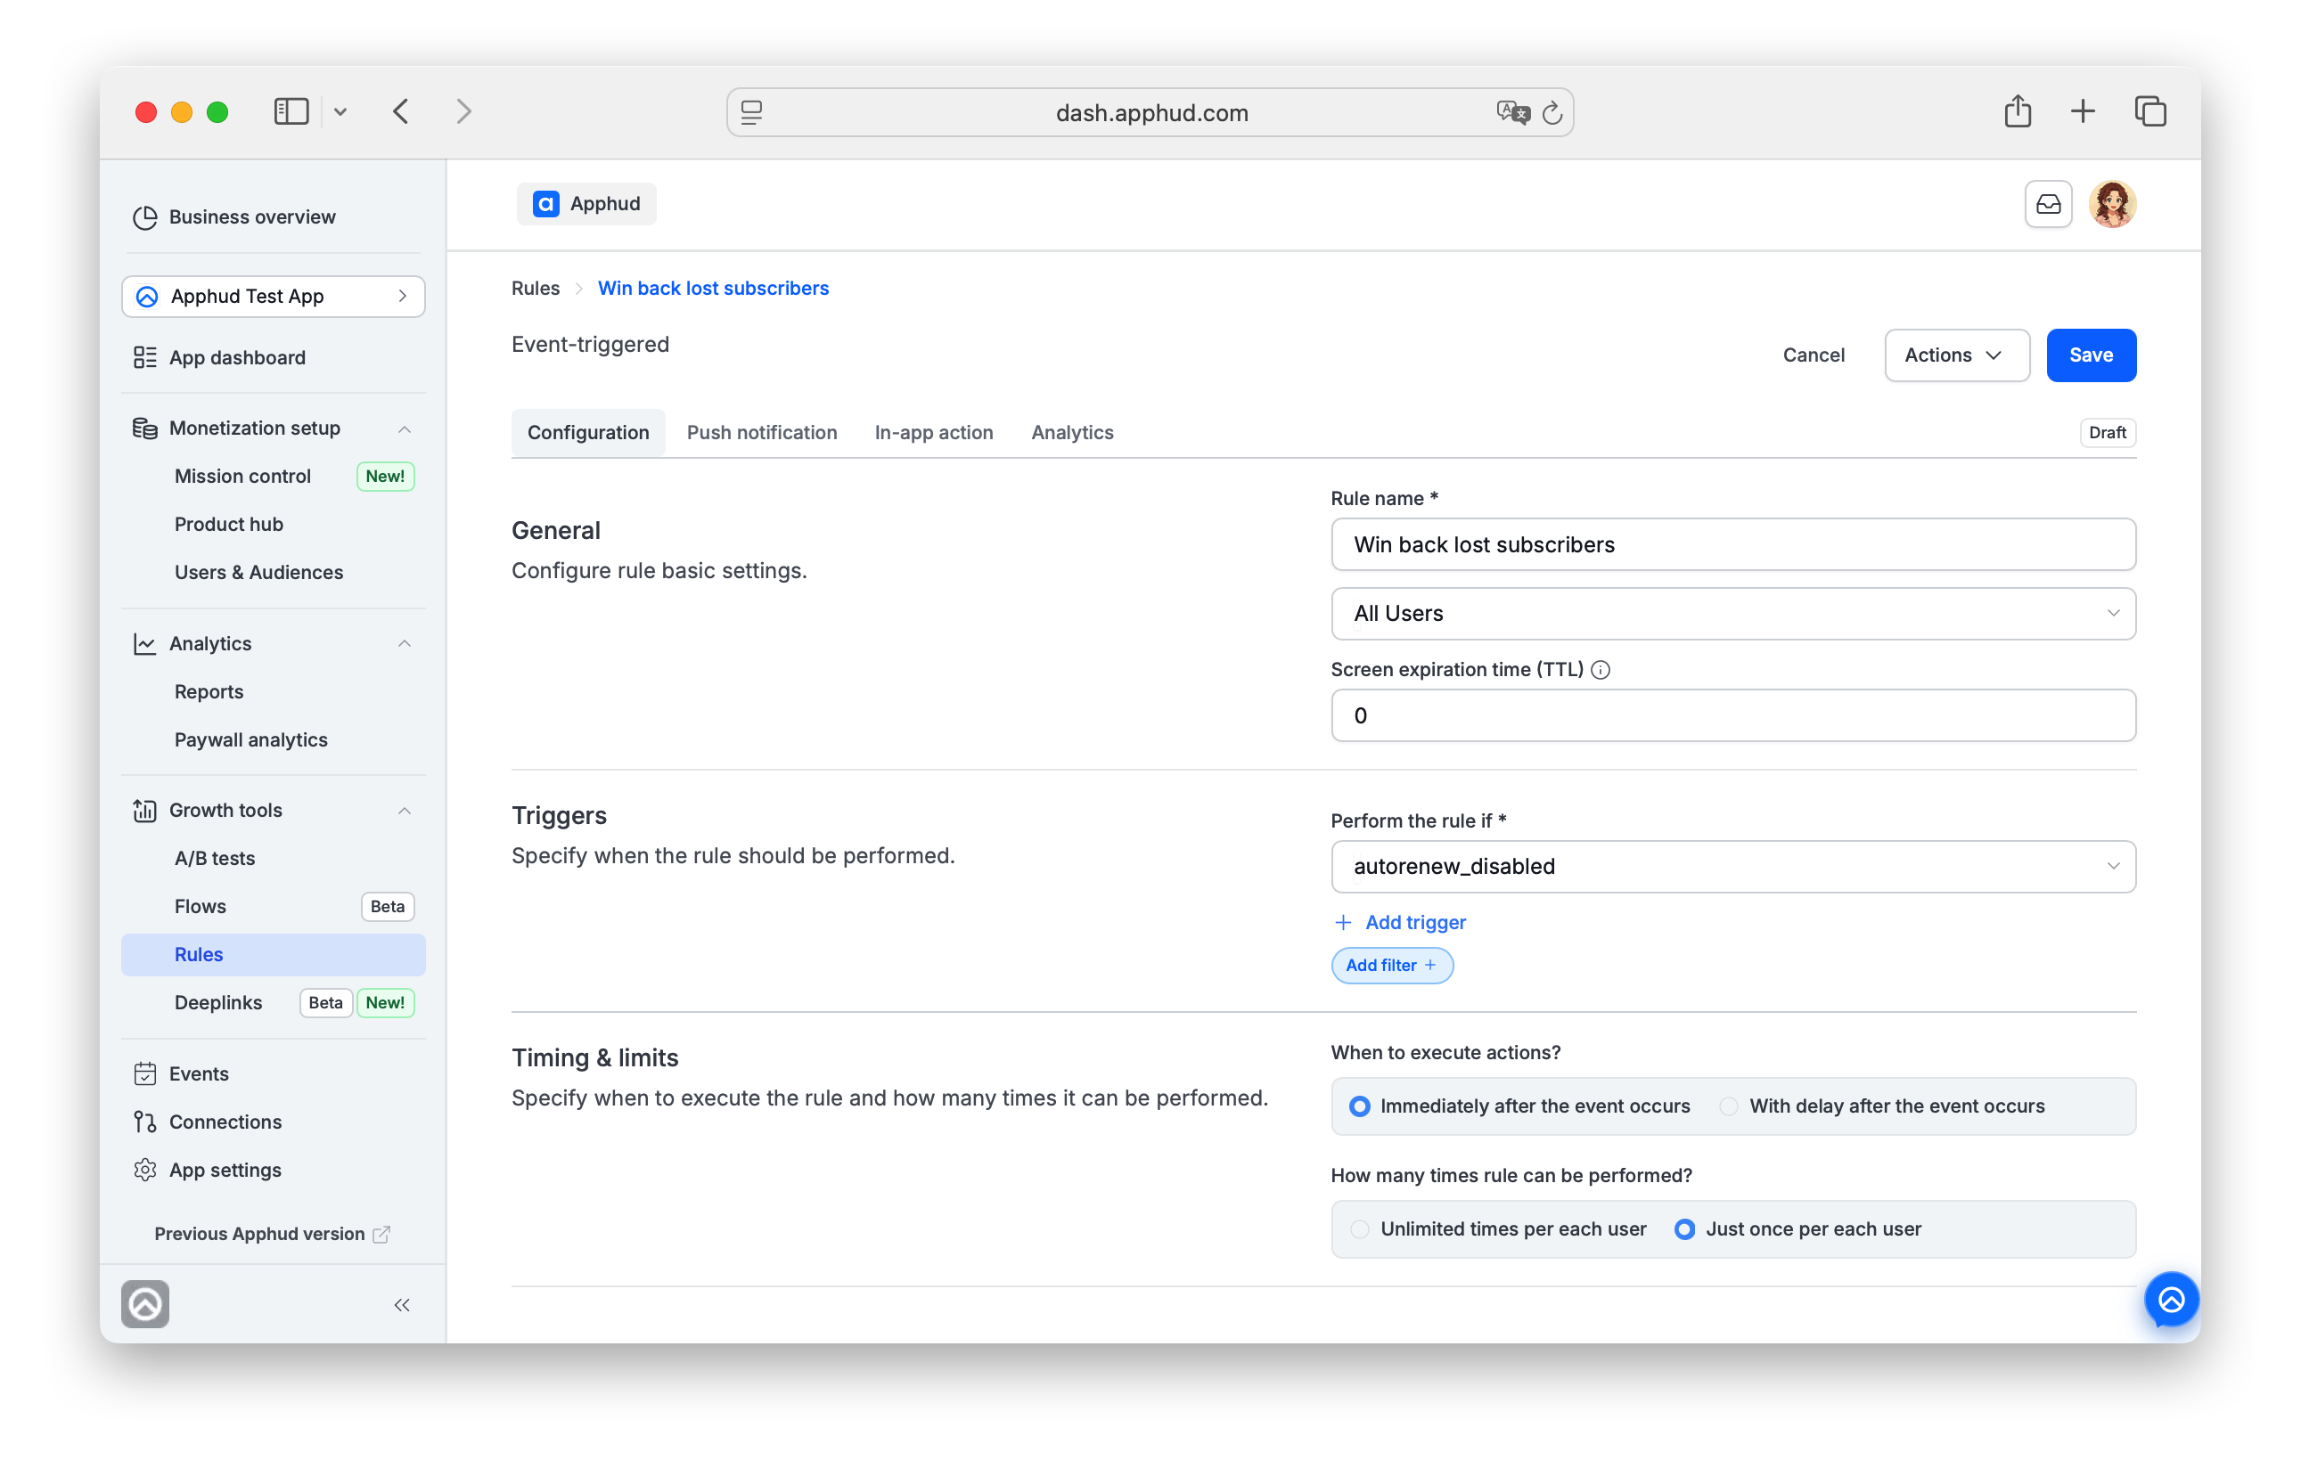Viewport: 2301px width, 1477px height.
Task: Open the support chat bubble
Action: click(x=2171, y=1300)
